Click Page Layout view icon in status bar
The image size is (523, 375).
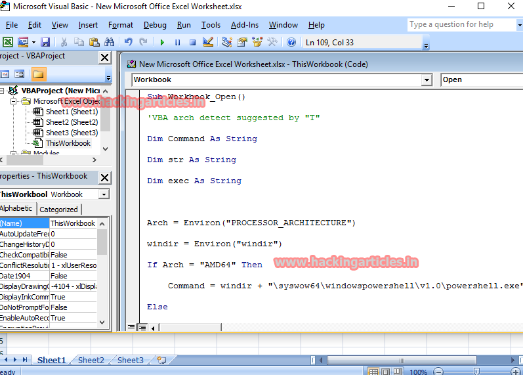(x=386, y=372)
